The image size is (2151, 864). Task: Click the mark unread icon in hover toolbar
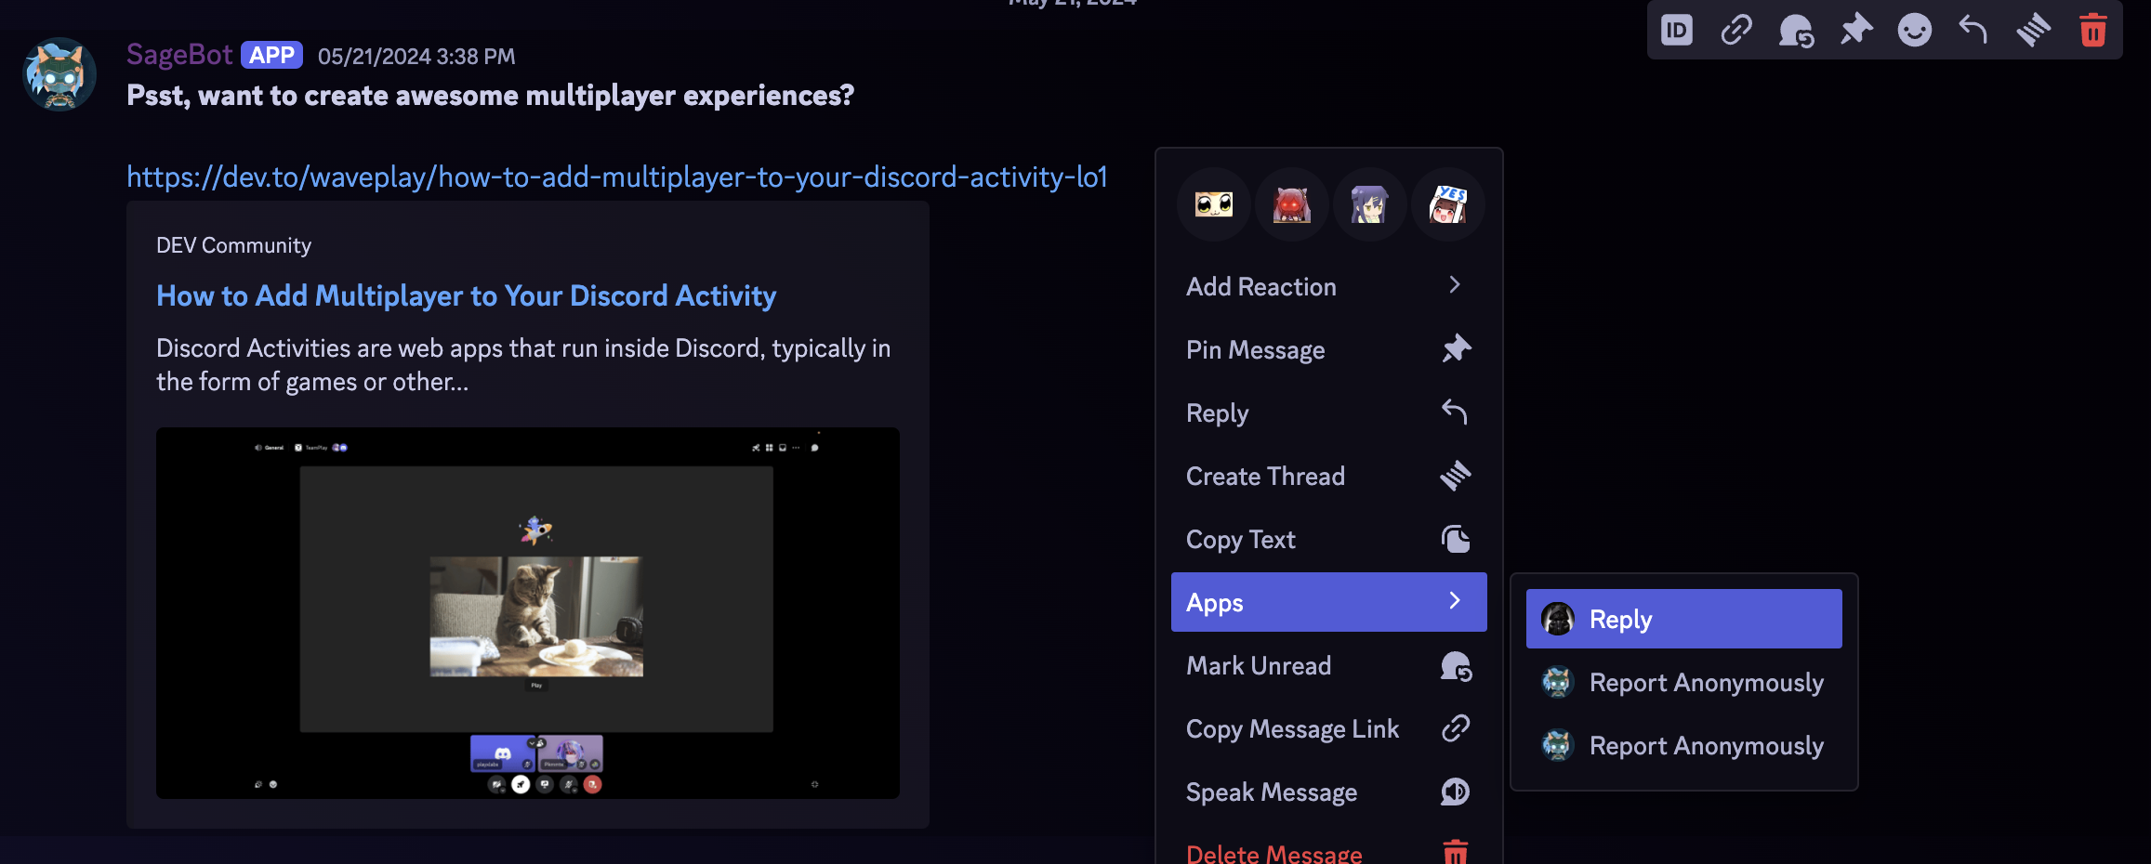(x=1796, y=31)
